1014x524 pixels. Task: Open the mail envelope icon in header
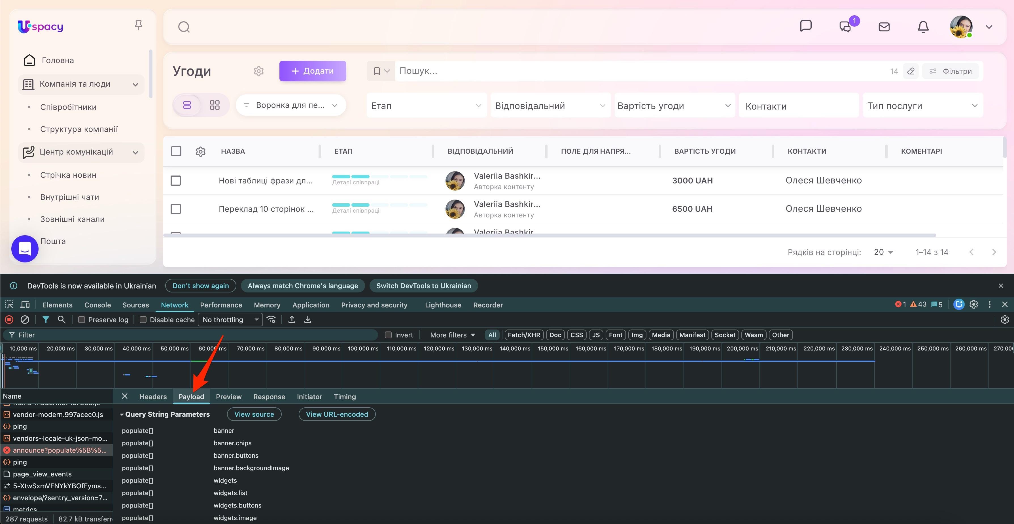coord(884,27)
